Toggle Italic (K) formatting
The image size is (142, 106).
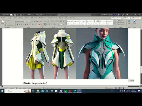20,24
